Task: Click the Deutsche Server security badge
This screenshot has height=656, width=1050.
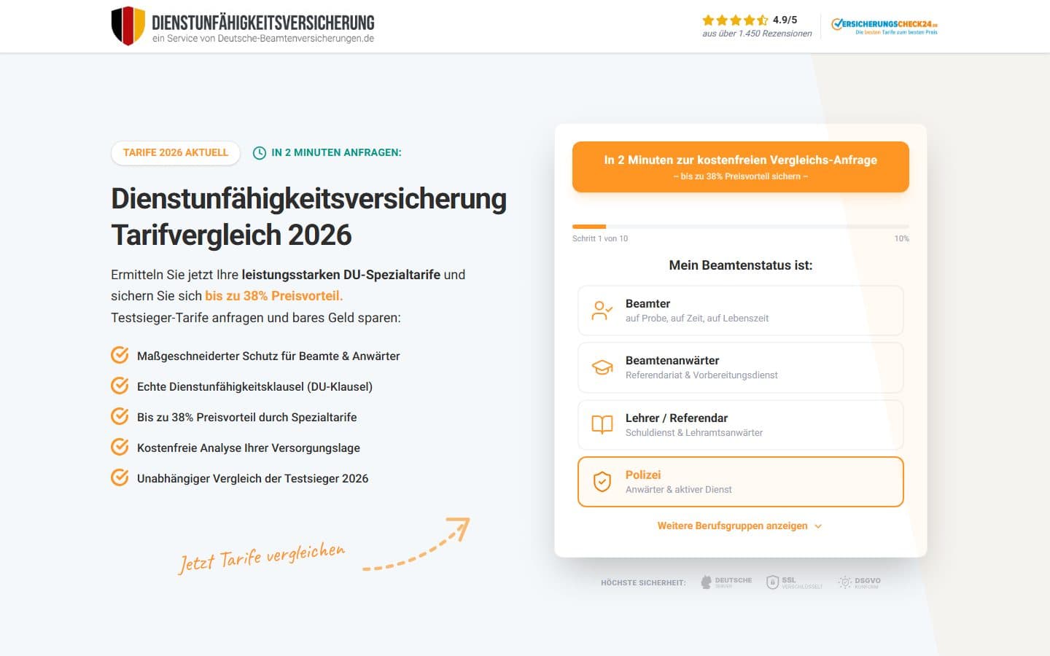Action: [726, 582]
